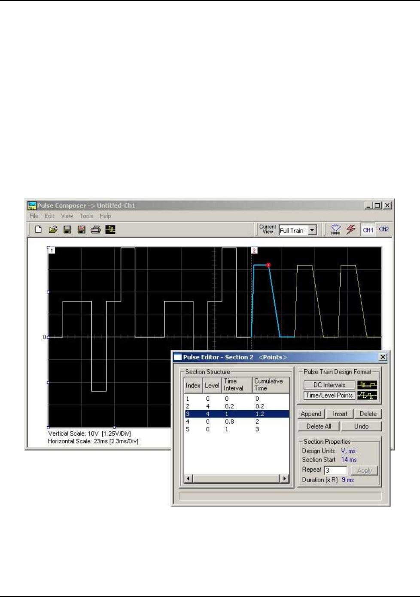Click the Horizontal Scale status text
Screen dimensions: 420x597
click(x=93, y=441)
